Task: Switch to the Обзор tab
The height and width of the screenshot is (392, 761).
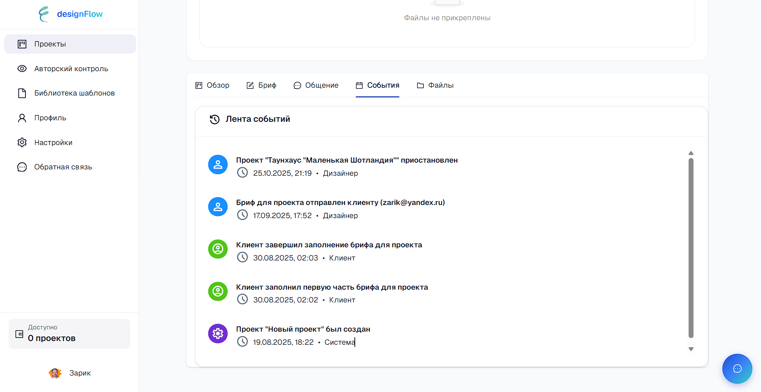Action: 212,85
